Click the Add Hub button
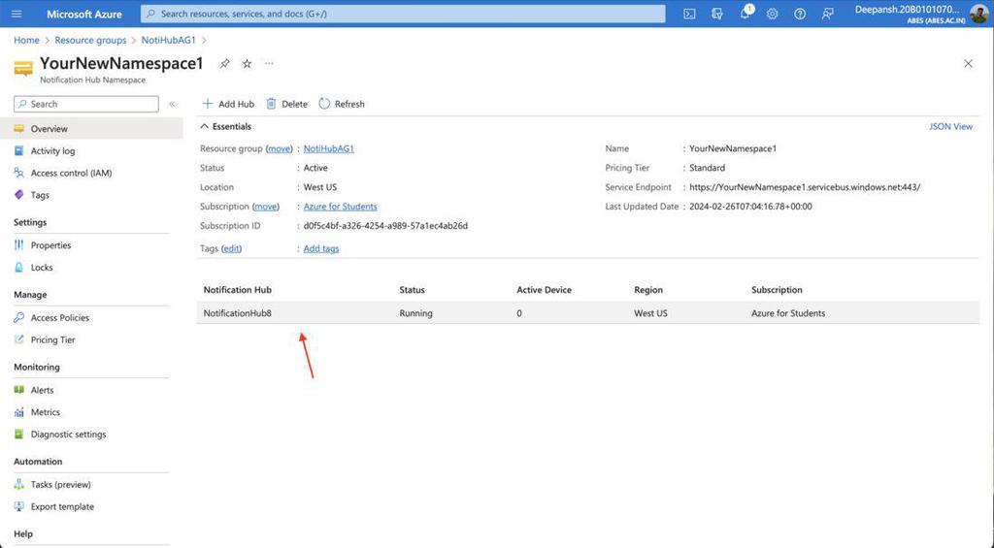The width and height of the screenshot is (994, 548). 227,104
